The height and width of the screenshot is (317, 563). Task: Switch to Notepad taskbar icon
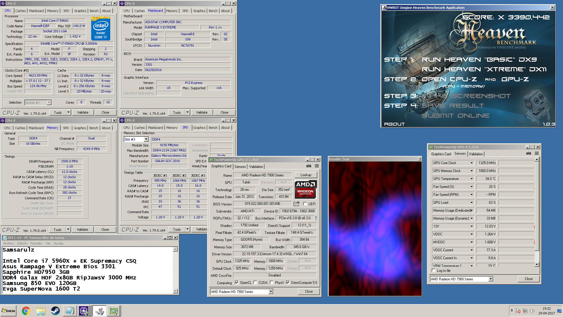[70, 311]
